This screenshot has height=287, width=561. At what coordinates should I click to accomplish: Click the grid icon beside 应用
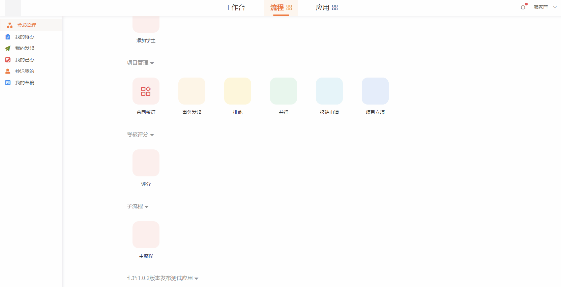(x=335, y=7)
